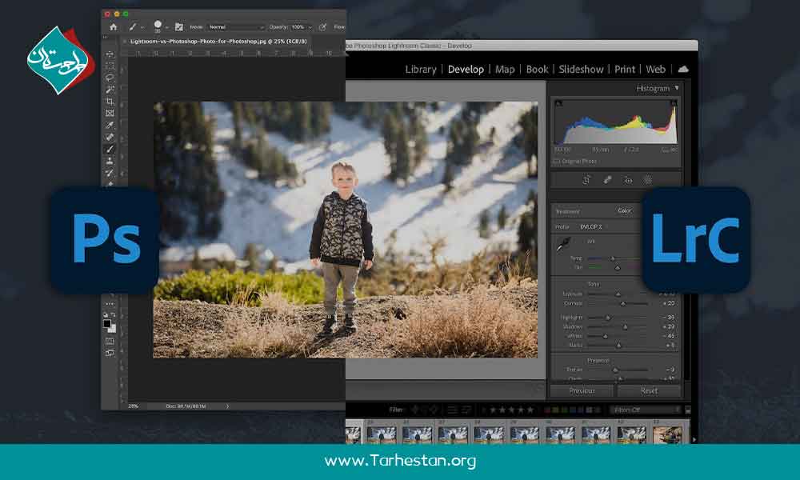Click the Contrast slider handle
The image size is (800, 480).
(x=623, y=303)
